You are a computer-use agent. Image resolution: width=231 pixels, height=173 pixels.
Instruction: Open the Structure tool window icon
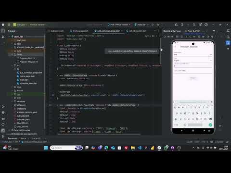(x=3, y=37)
